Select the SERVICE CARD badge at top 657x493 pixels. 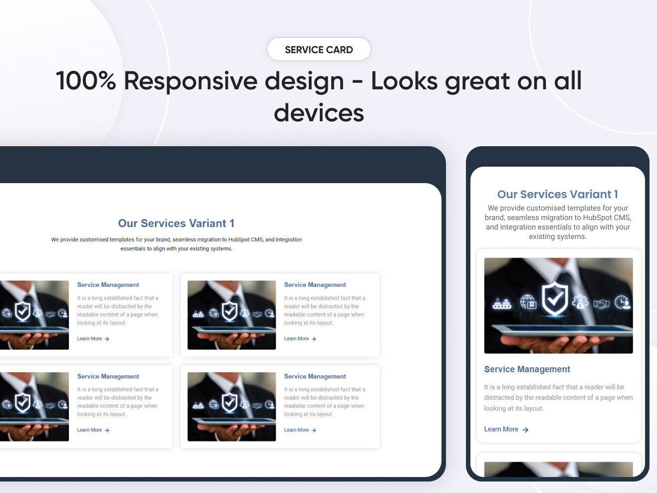tap(319, 49)
